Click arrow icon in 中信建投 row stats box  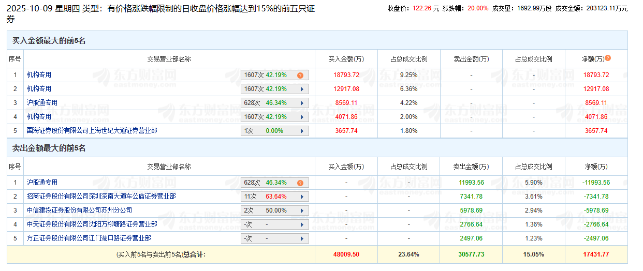302,211
